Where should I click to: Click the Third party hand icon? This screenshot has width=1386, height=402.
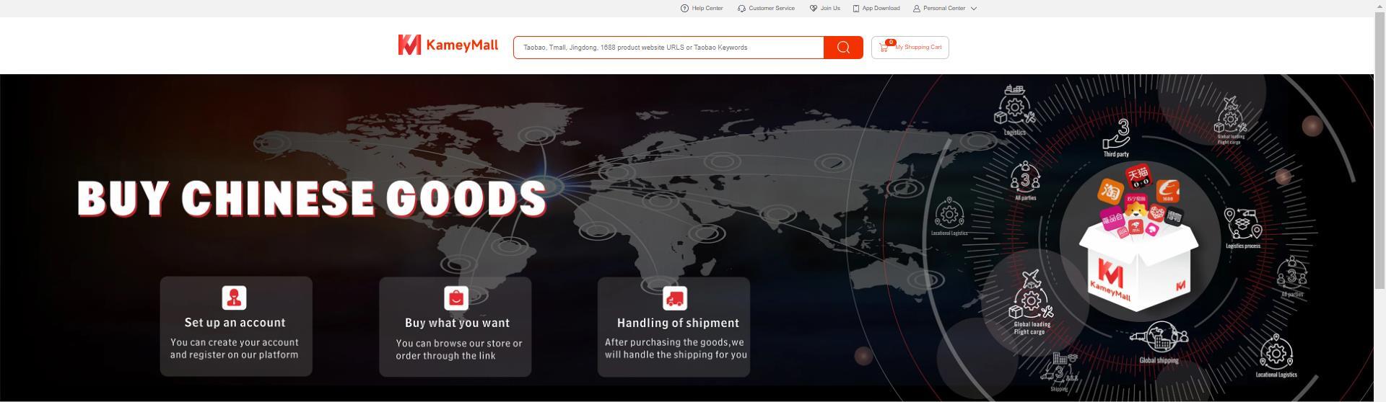(1117, 135)
